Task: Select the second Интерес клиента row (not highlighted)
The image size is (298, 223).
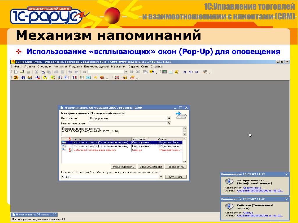Action: point(122,146)
